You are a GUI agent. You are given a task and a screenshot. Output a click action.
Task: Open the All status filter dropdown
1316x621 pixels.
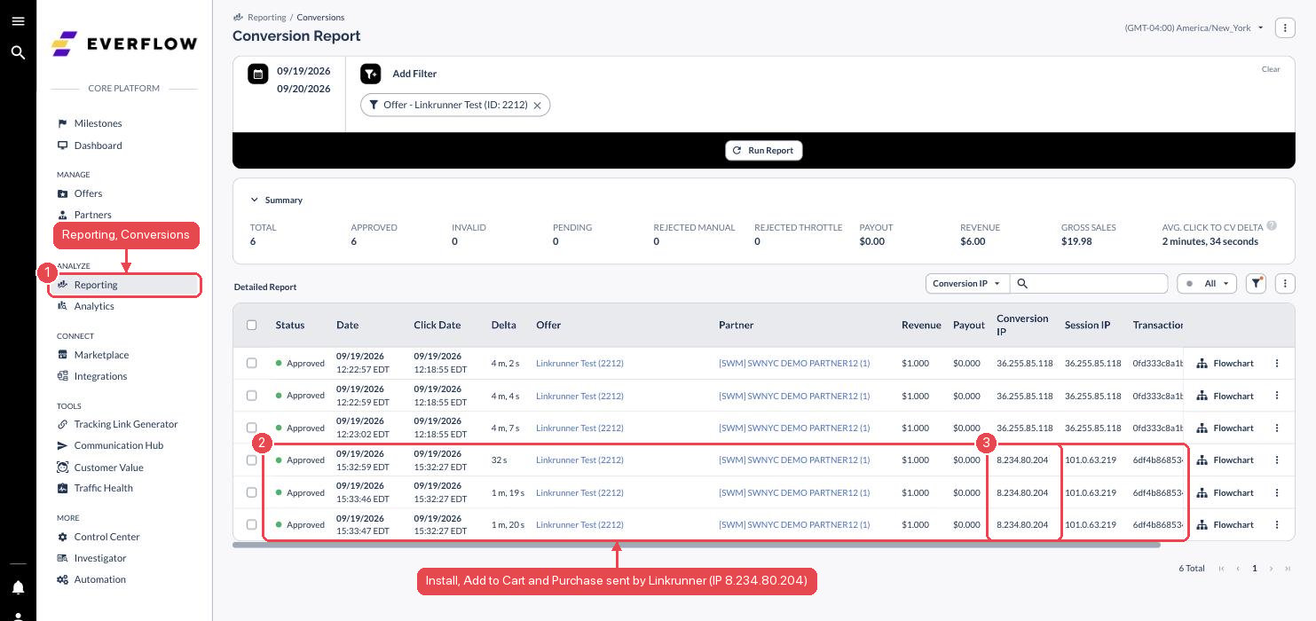click(1207, 284)
